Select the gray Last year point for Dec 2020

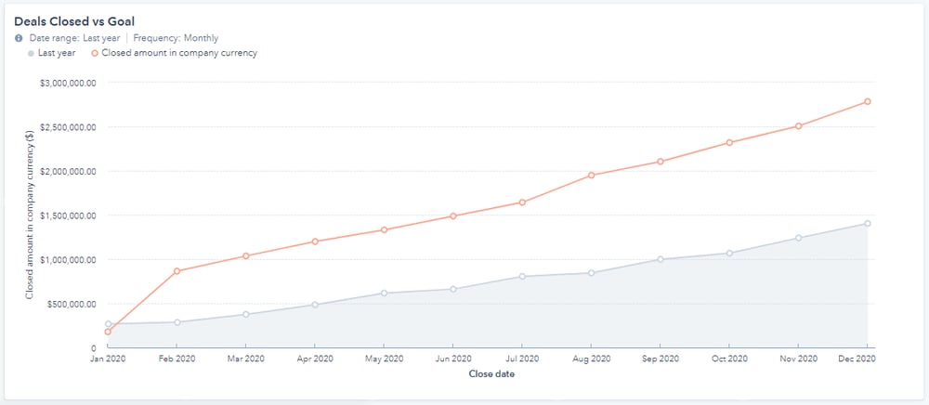867,223
